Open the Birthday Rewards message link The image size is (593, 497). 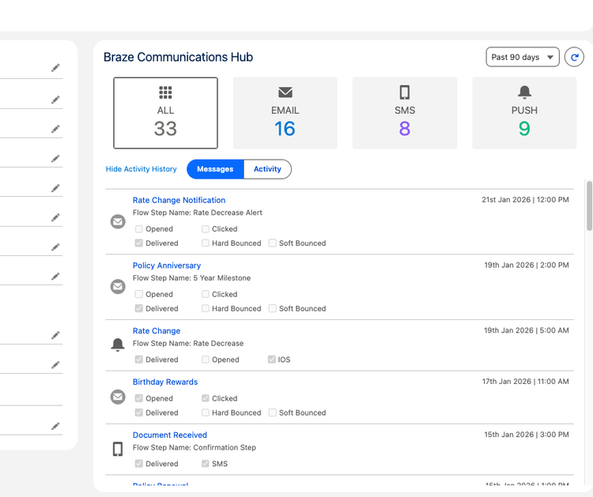point(165,382)
